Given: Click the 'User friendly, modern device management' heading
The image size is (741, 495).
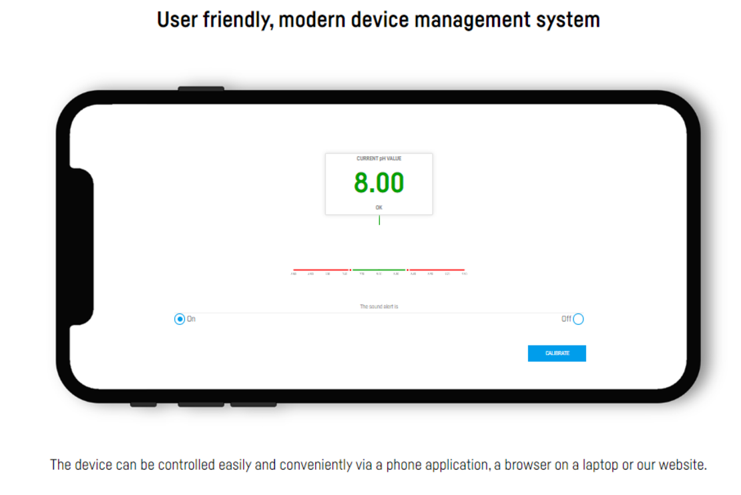Looking at the screenshot, I should [378, 20].
